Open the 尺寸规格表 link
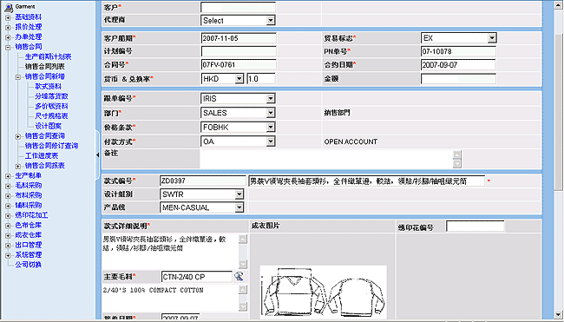Viewport: 564px width, 322px height. (x=51, y=116)
